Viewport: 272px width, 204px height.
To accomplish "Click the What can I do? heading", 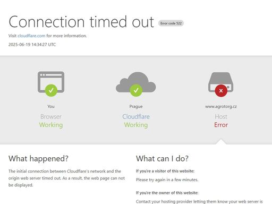I will coord(162,158).
